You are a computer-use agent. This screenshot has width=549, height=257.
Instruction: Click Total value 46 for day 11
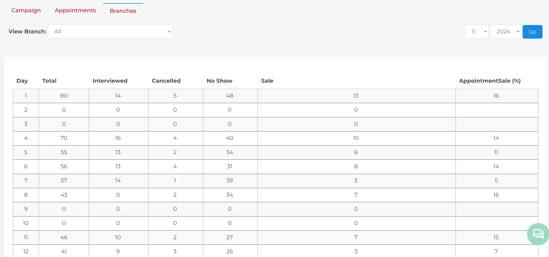click(x=64, y=237)
